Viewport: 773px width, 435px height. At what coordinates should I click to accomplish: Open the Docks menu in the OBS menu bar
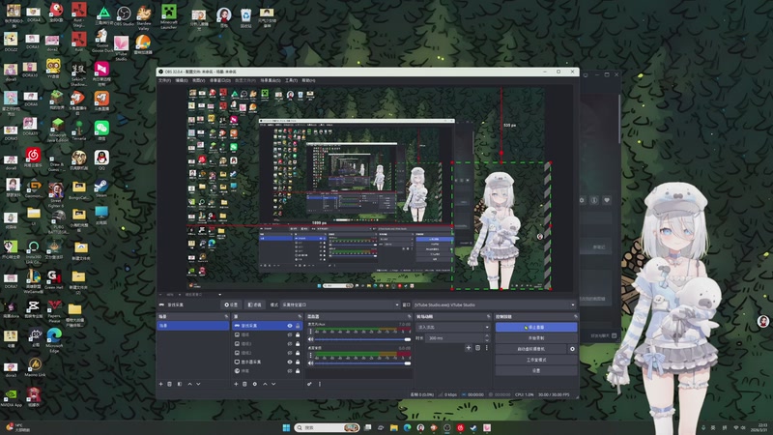[220, 80]
